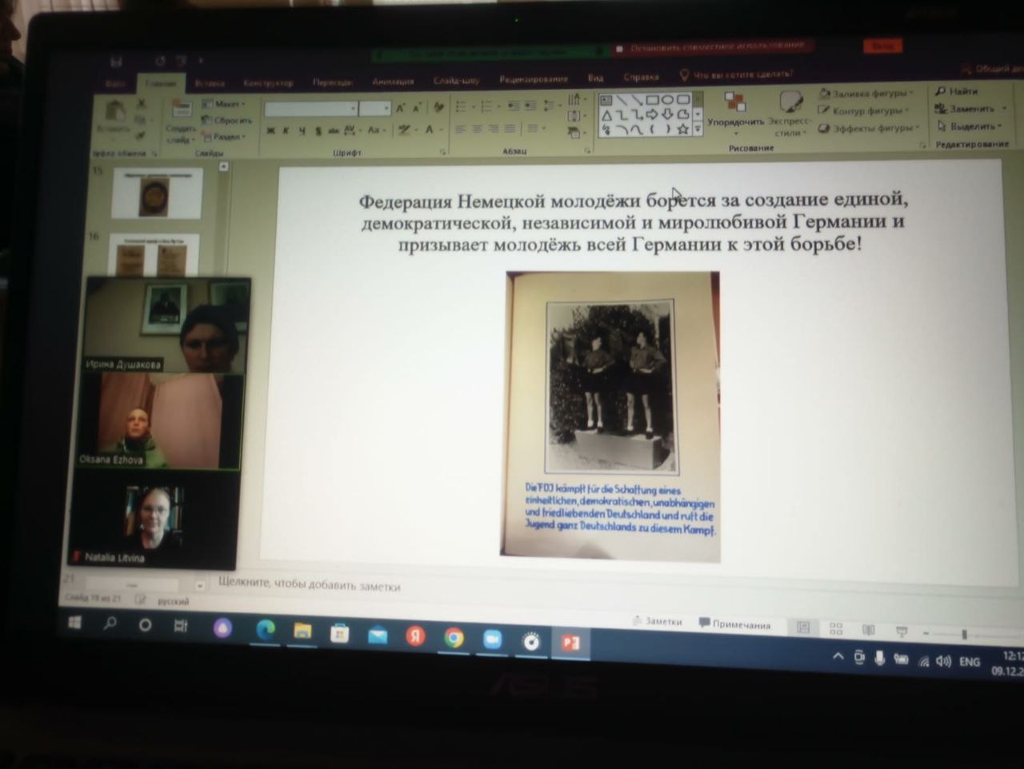Toggle strikethrough (abc) formatting
Screen dimensions: 1024x769
[333, 131]
